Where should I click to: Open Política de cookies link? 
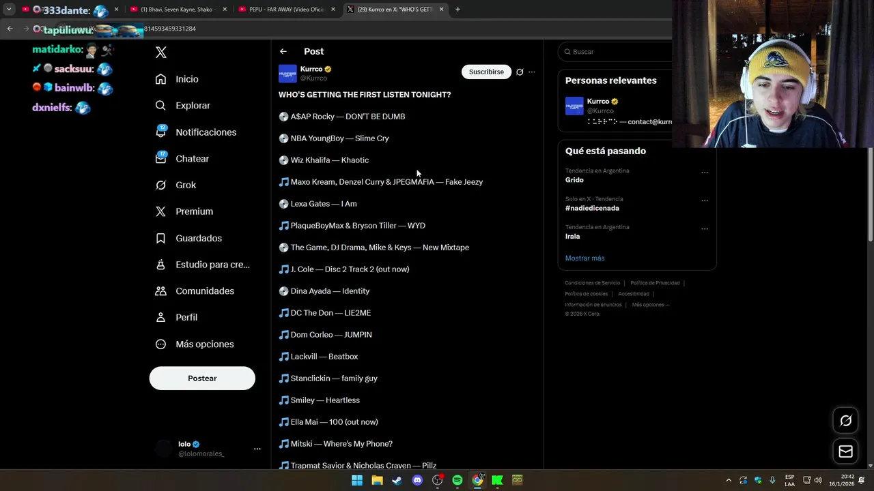coord(586,294)
